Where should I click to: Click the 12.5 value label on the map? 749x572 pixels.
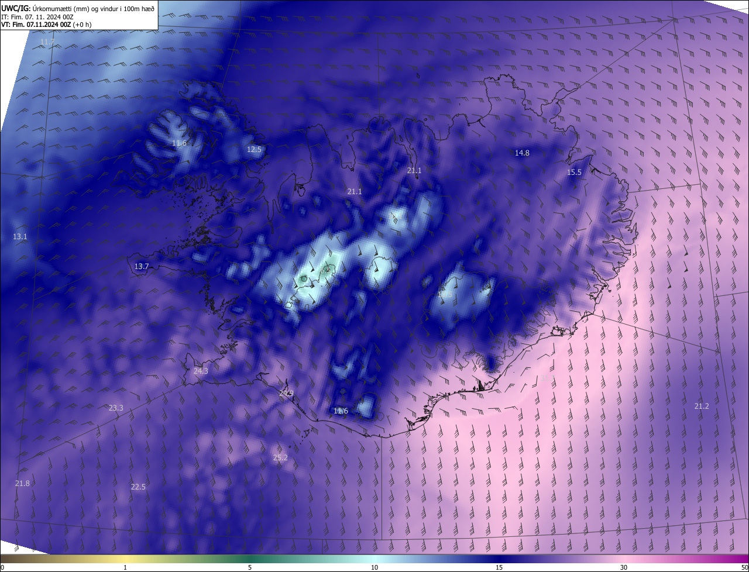point(254,150)
